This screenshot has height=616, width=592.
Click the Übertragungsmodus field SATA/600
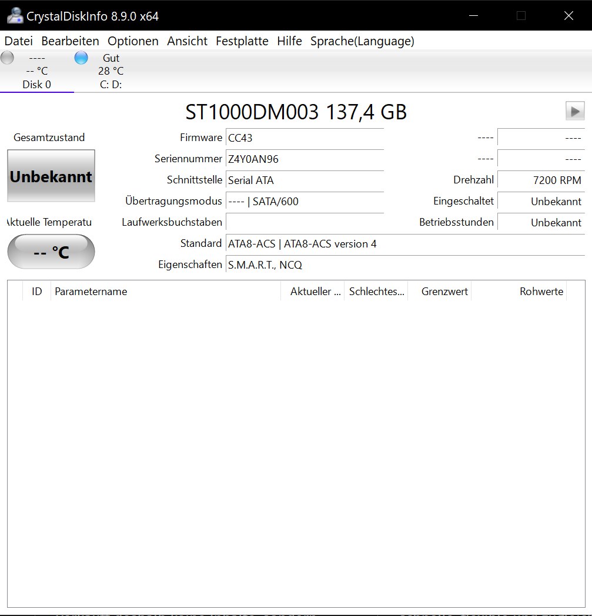[305, 202]
